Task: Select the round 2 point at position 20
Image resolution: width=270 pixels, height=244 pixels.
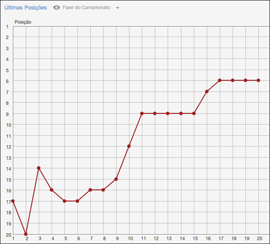Action: click(x=26, y=234)
